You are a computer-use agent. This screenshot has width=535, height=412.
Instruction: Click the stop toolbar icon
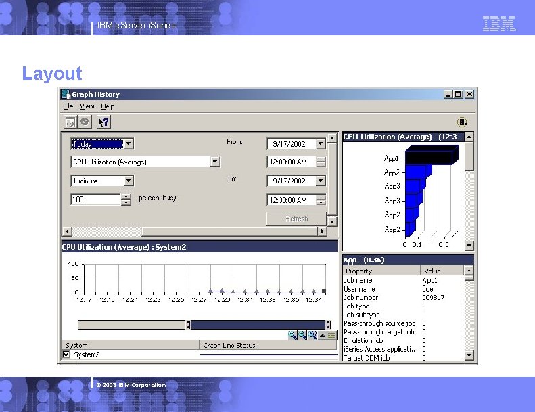tap(85, 122)
